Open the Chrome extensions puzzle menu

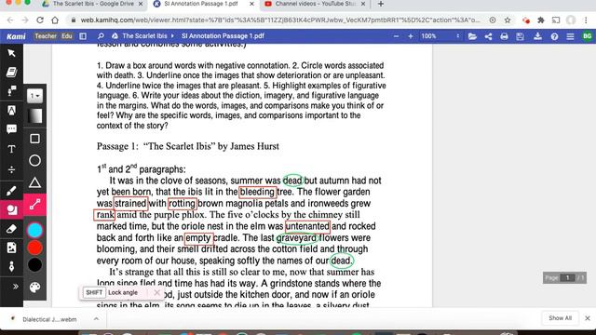[x=540, y=20]
